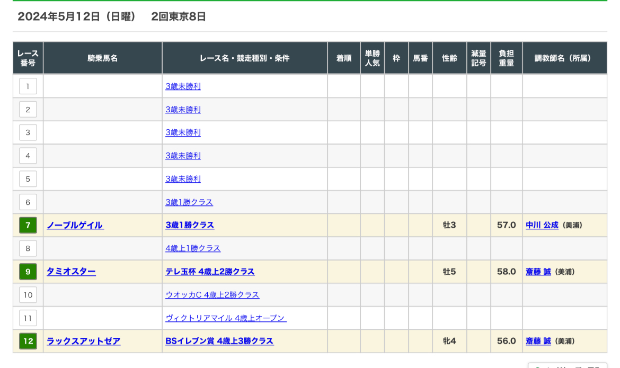620x368 pixels.
Task: Open the ヴィクトリアマイル 4歳上オープン race link
Action: (x=226, y=318)
